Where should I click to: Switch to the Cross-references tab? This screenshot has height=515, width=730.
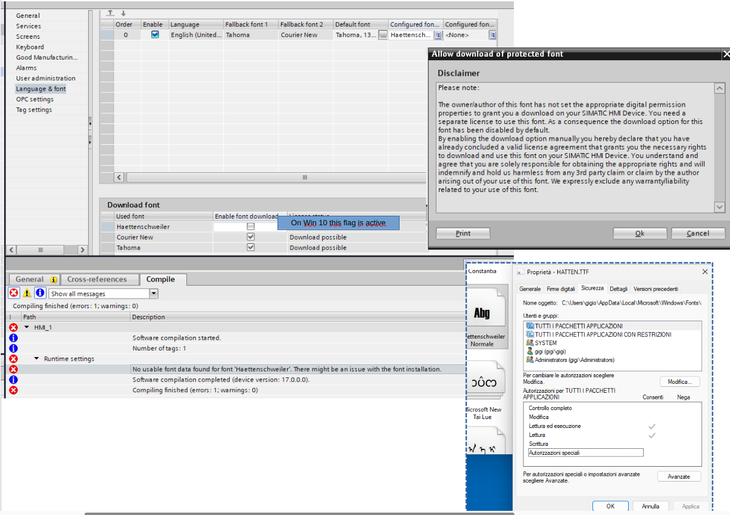(x=97, y=279)
